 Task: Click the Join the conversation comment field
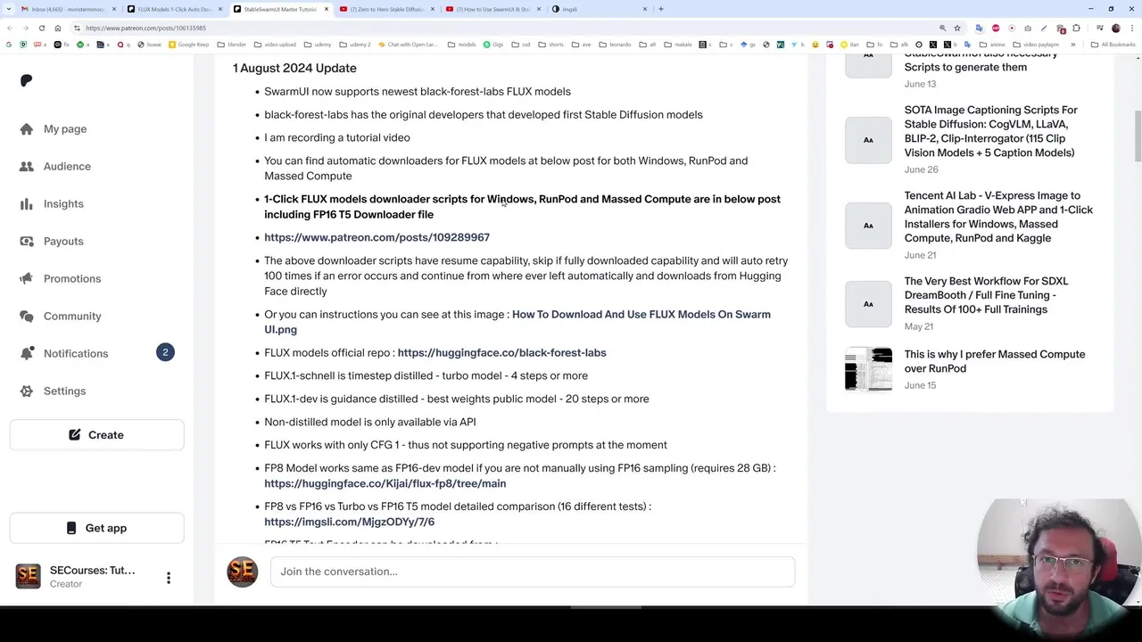pos(532,572)
